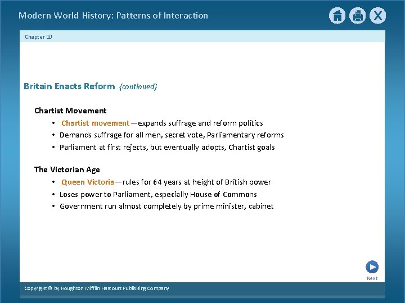Click the 'Next' label under arrow

[x=372, y=278]
